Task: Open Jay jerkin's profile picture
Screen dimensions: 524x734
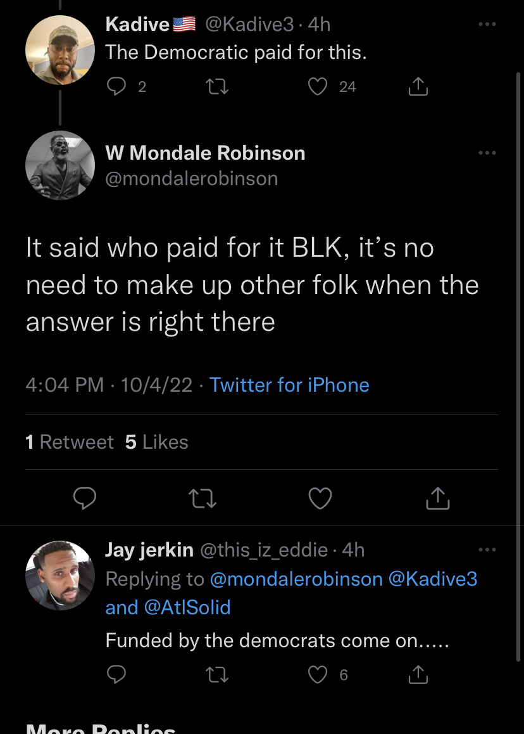Action: (60, 576)
